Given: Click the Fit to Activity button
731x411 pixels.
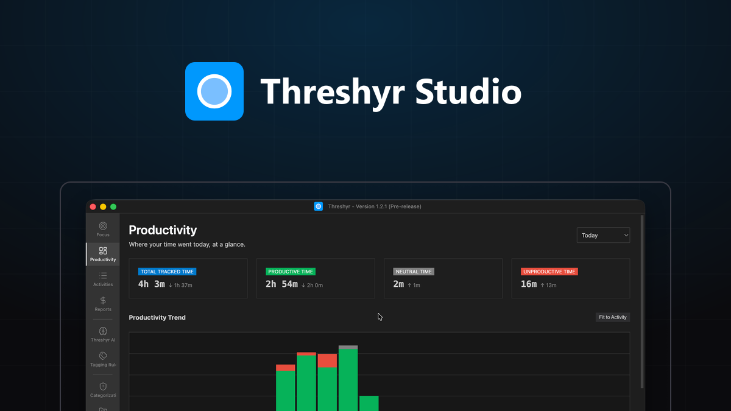Looking at the screenshot, I should pyautogui.click(x=612, y=317).
